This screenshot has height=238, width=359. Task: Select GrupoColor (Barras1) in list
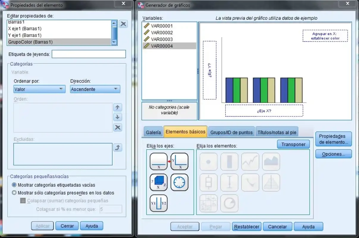pyautogui.click(x=59, y=42)
